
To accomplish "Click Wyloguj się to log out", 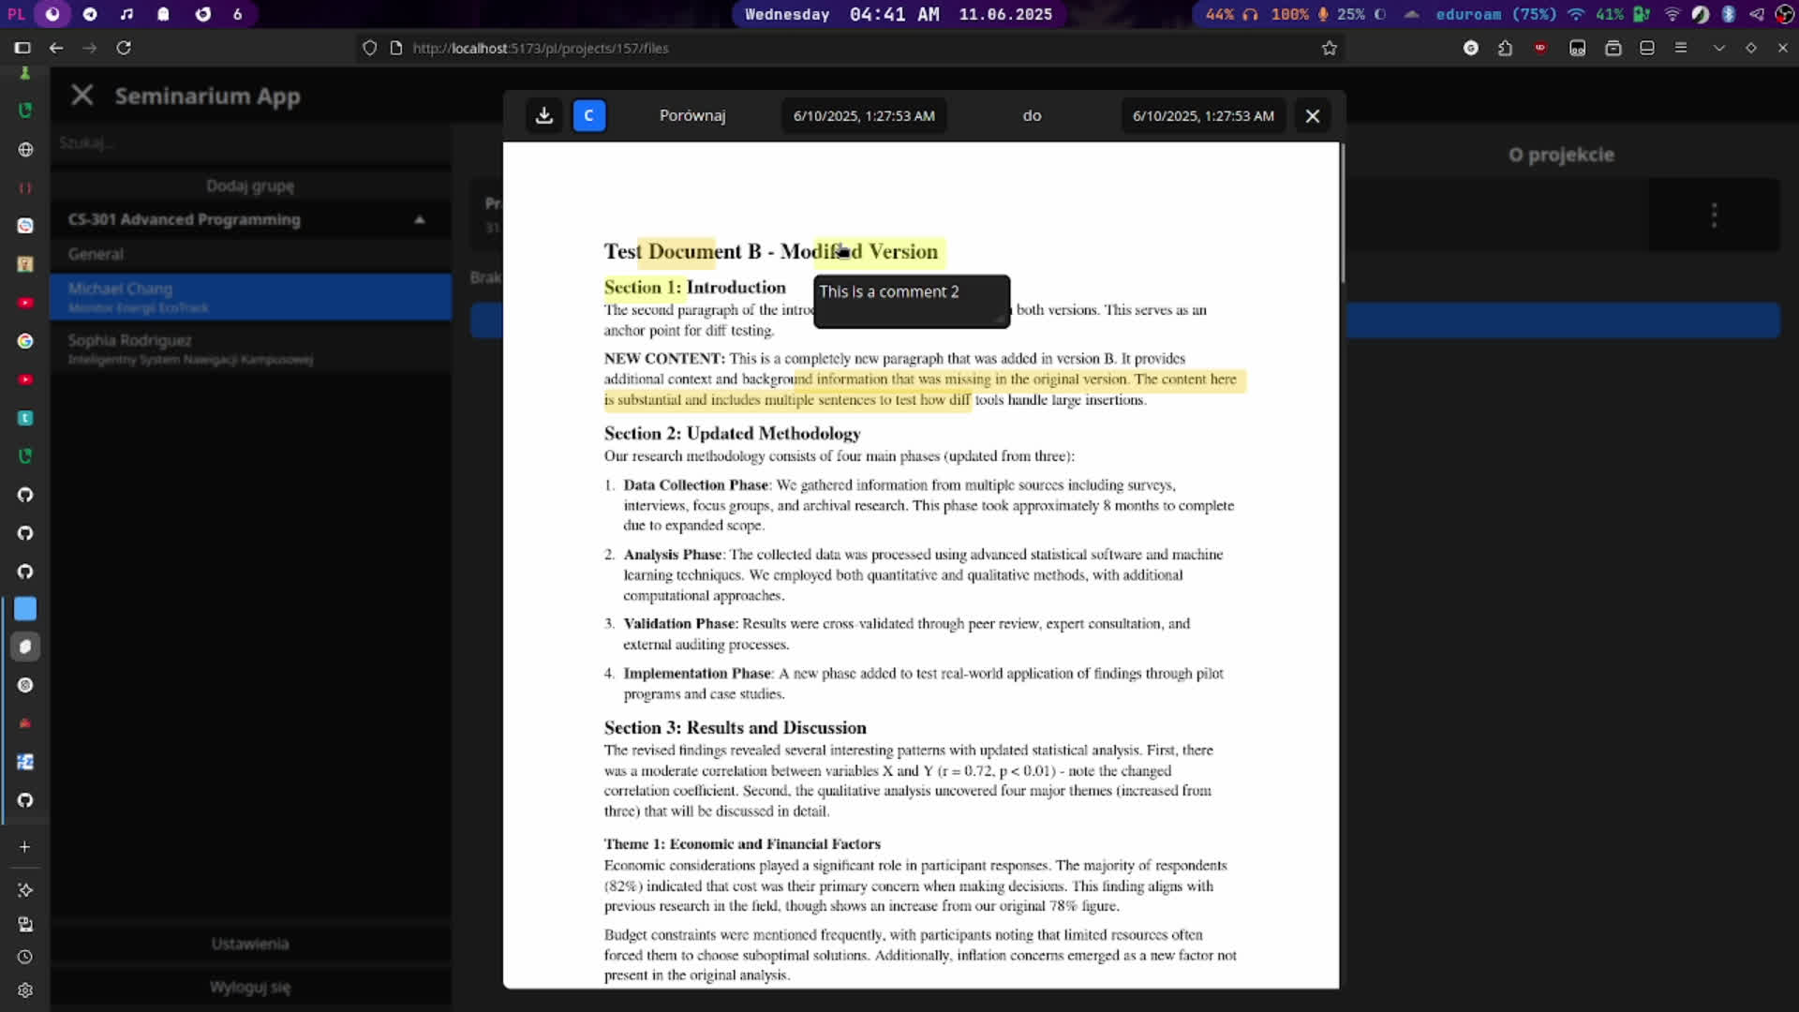I will coord(250,987).
